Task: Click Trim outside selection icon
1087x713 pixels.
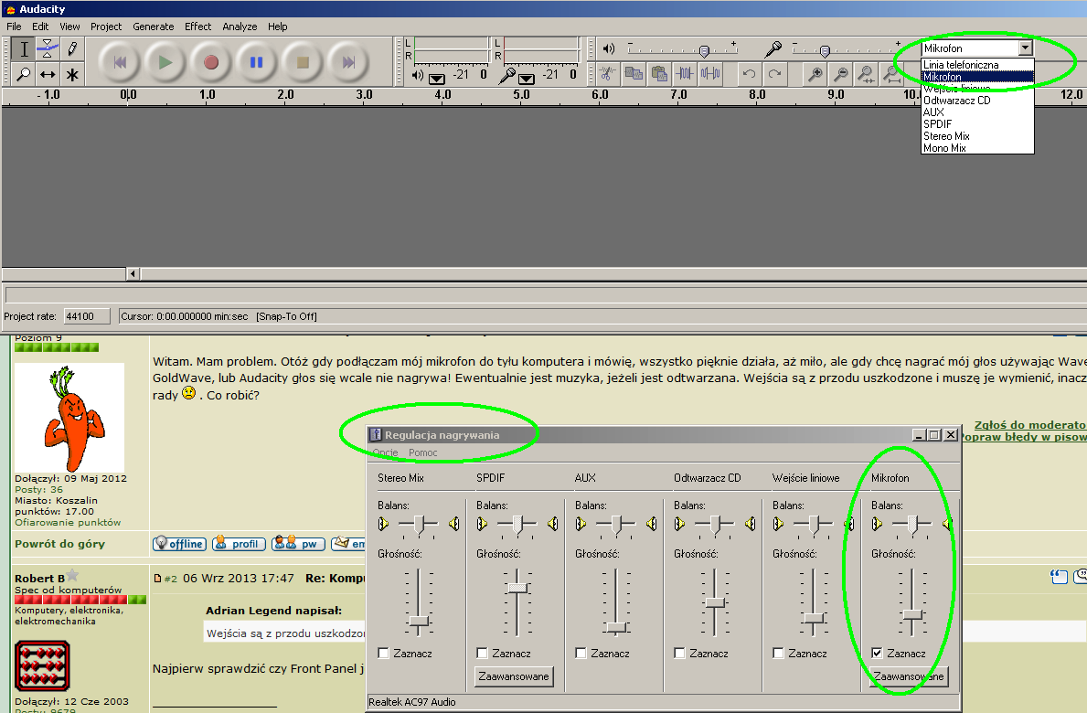Action: [685, 73]
